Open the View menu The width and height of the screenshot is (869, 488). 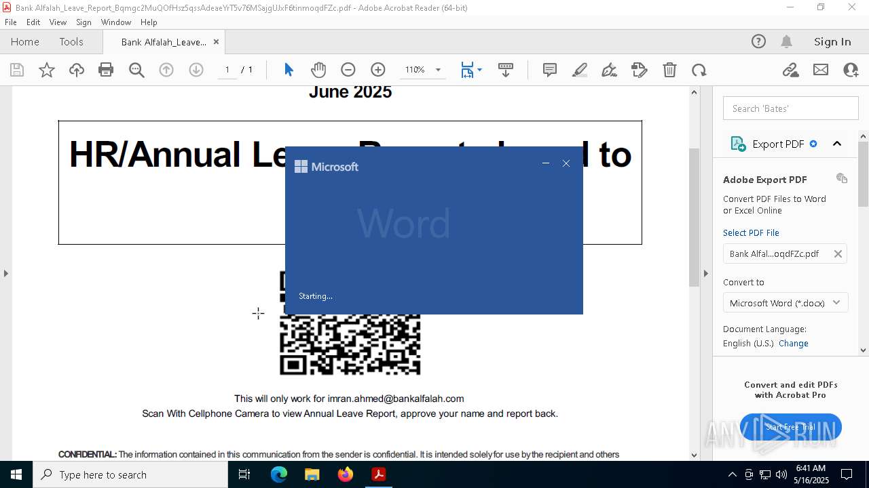click(58, 22)
